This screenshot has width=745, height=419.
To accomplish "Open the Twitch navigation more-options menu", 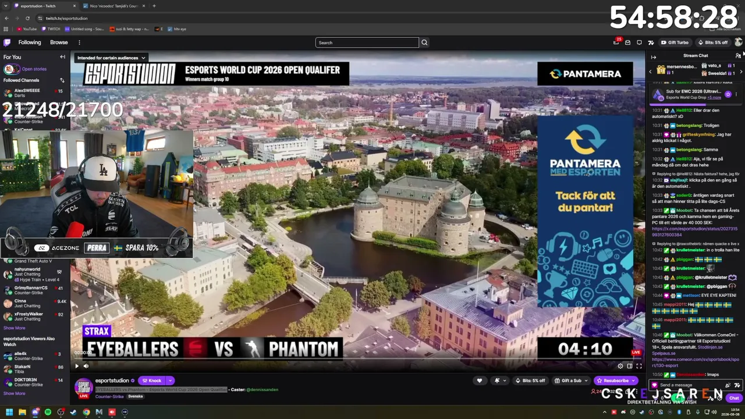I will click(79, 42).
